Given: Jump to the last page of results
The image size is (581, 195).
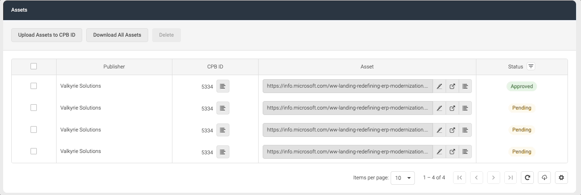Looking at the screenshot, I should click(511, 178).
